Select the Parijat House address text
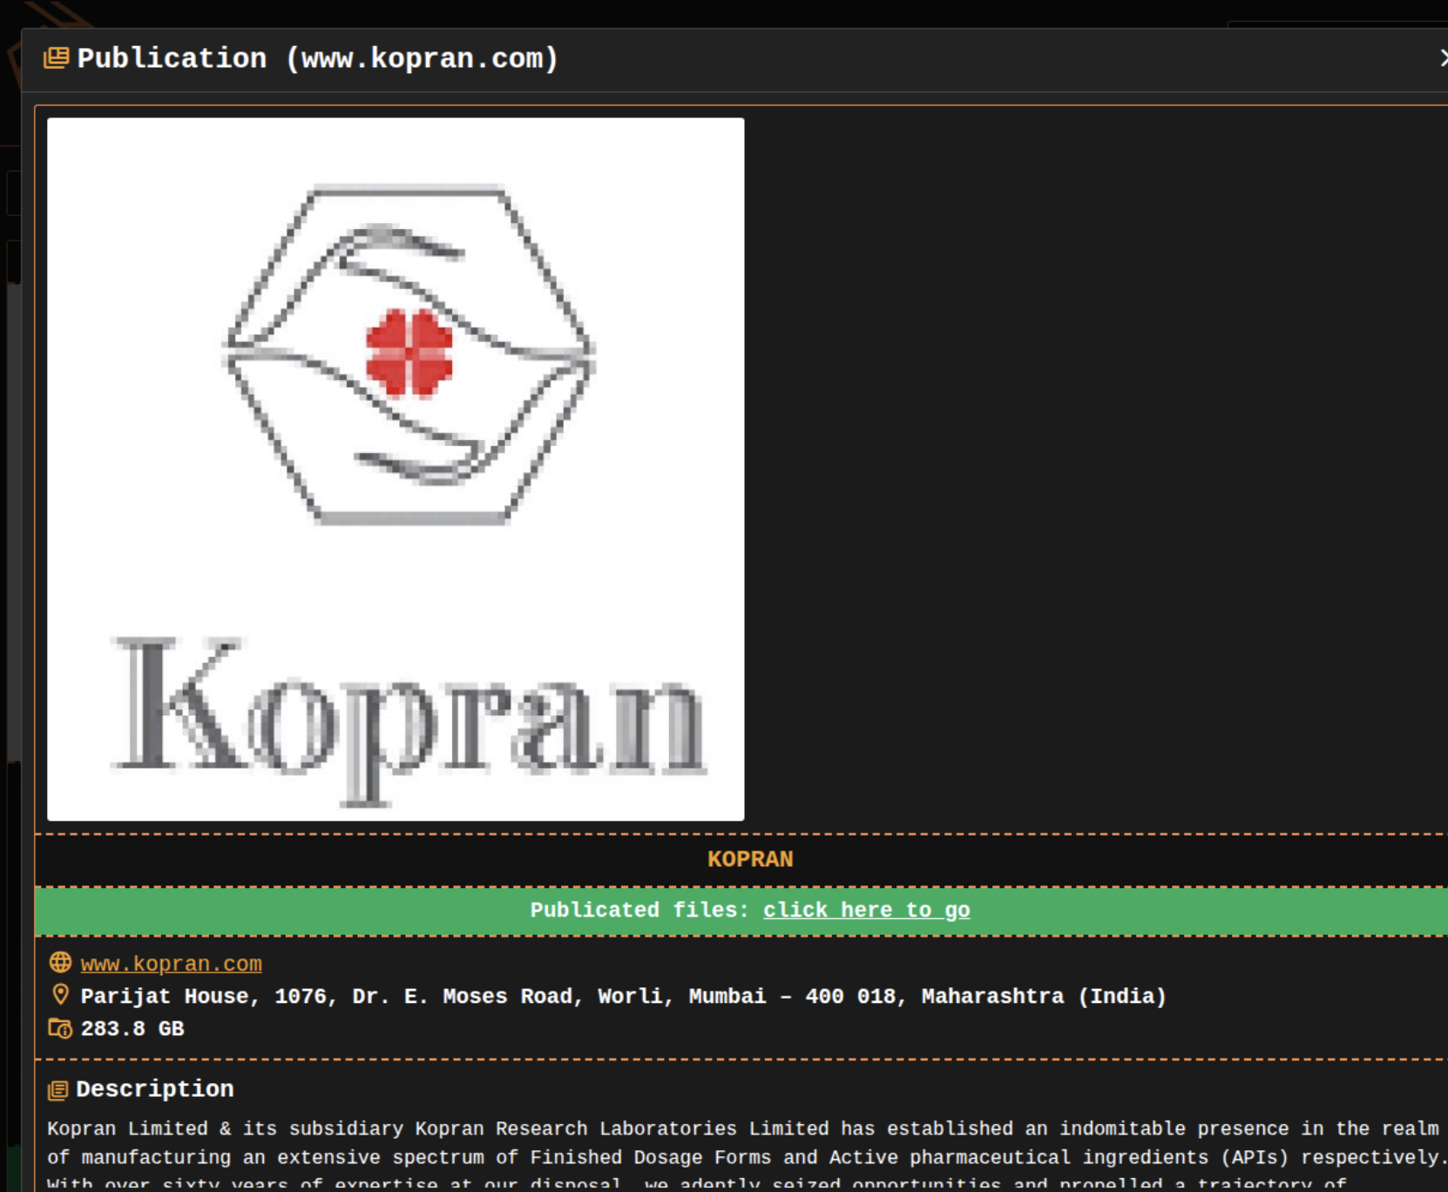 pyautogui.click(x=623, y=996)
